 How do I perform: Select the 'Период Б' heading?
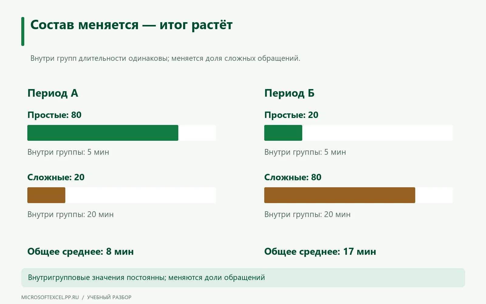(289, 93)
